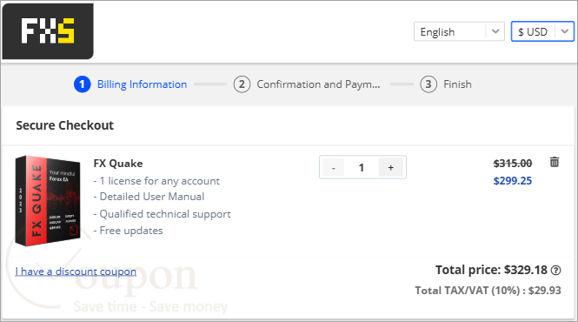The height and width of the screenshot is (322, 578).
Task: Click the Free updates line
Action: click(129, 231)
